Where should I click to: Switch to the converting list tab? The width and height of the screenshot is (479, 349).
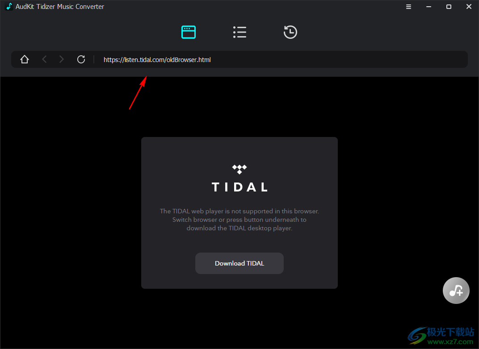pyautogui.click(x=239, y=32)
